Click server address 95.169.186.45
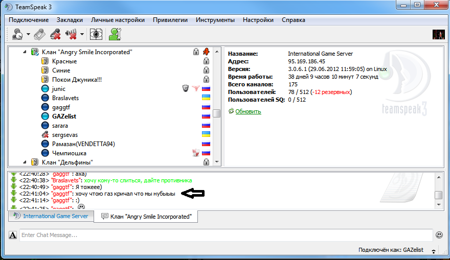This screenshot has width=450, height=260. 306,61
